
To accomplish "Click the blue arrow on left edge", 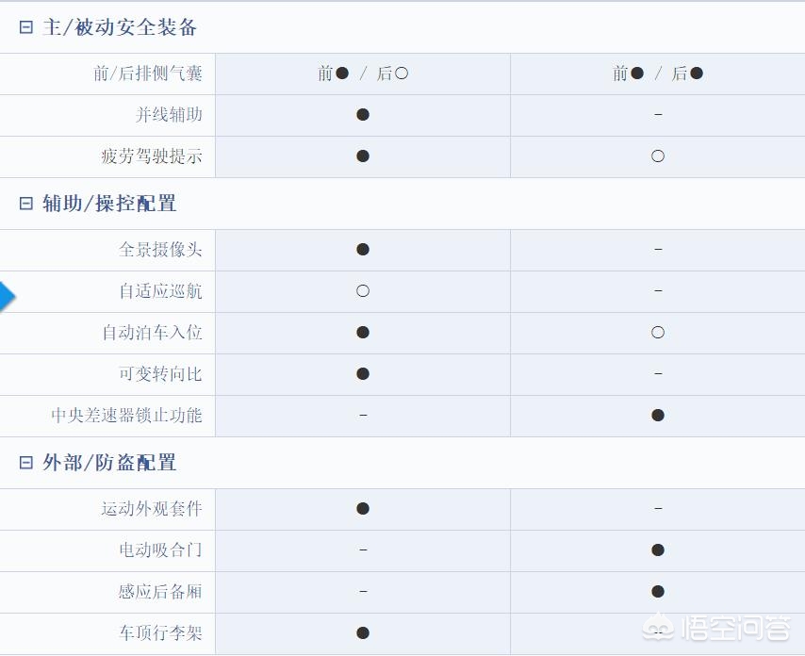I will tap(8, 296).
